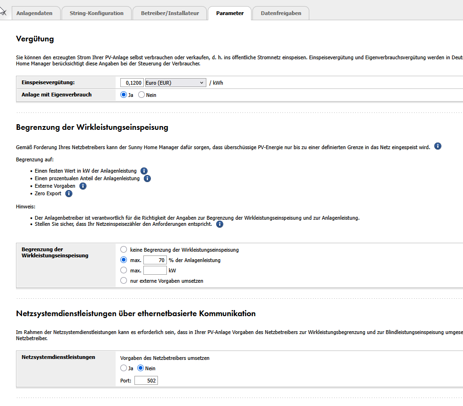This screenshot has width=463, height=406.
Task: Click the percentage of Anlagenleistung field
Action: [155, 260]
